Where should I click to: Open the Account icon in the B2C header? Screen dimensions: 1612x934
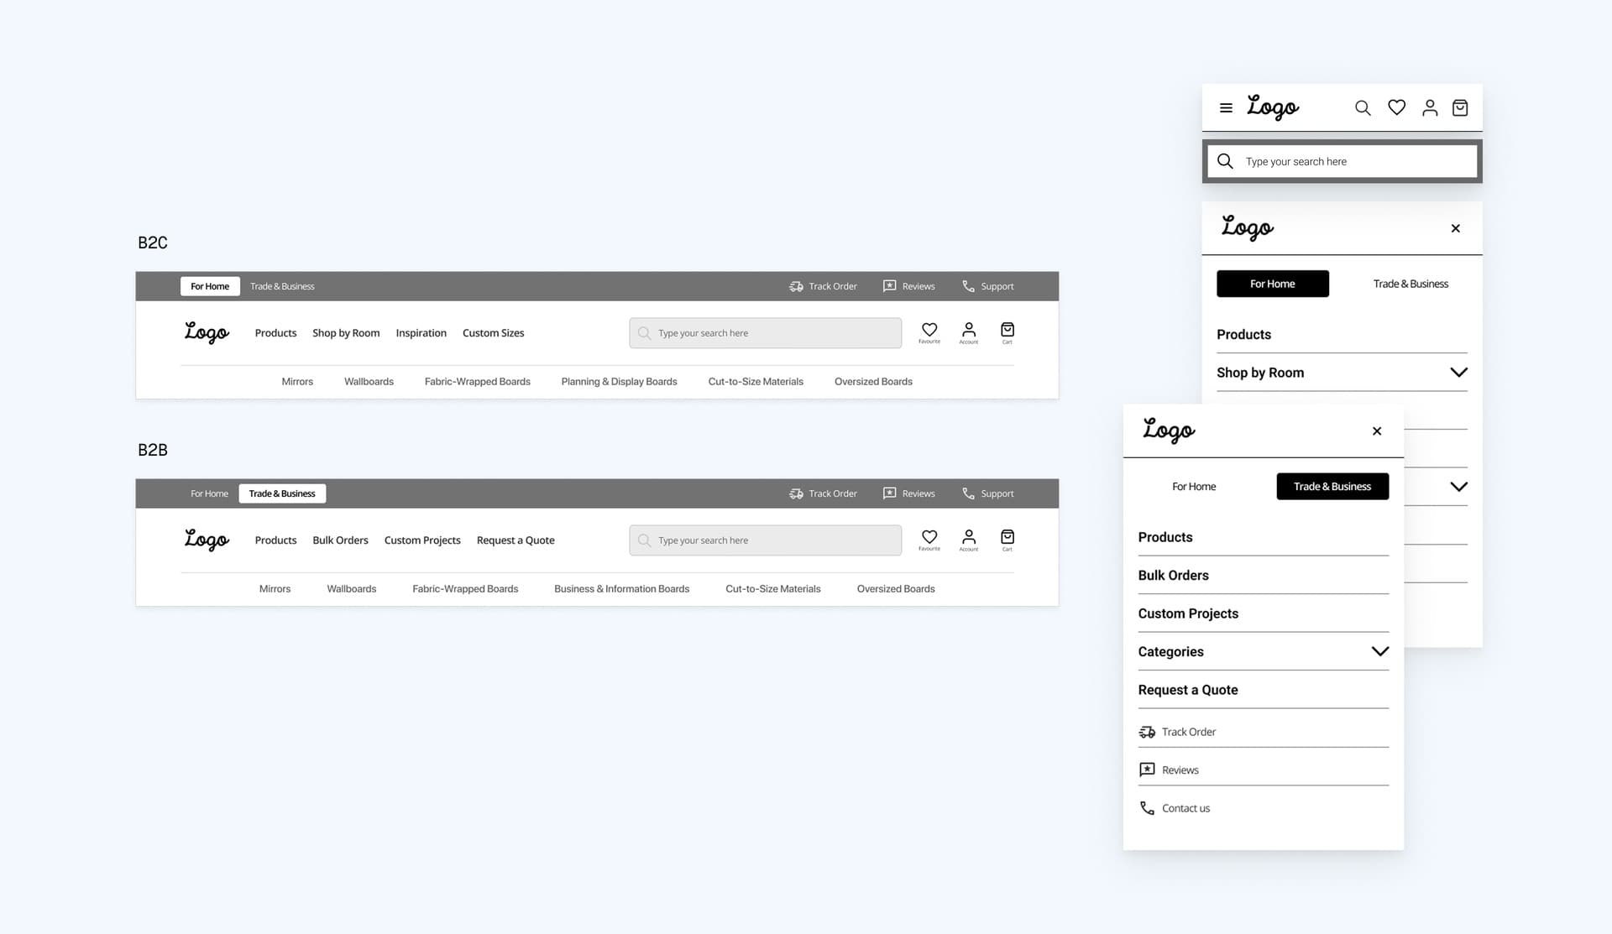point(969,332)
